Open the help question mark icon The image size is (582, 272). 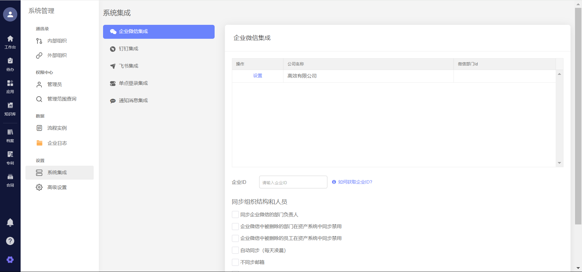point(10,241)
